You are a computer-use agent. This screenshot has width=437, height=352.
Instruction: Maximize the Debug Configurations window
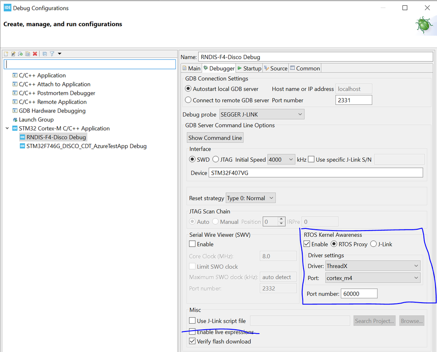[x=405, y=8]
